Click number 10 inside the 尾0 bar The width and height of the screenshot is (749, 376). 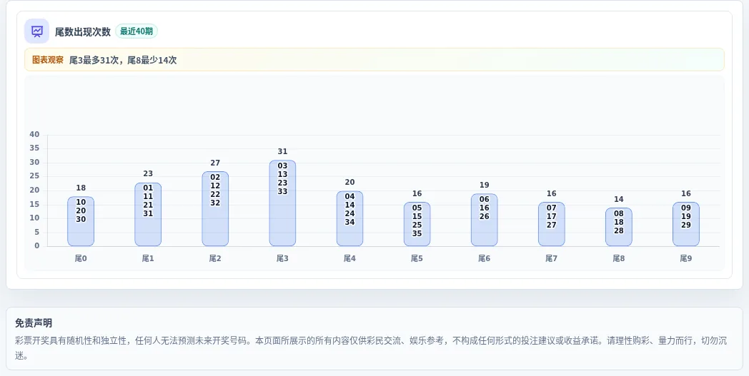tap(81, 203)
